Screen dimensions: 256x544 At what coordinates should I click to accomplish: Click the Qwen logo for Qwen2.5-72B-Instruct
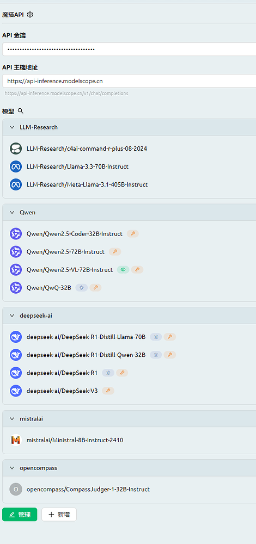tap(16, 252)
